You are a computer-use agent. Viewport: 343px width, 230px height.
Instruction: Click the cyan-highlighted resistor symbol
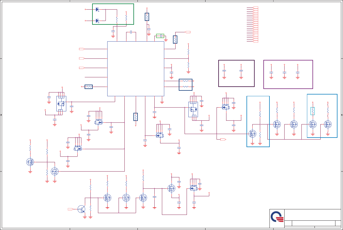pos(312,111)
